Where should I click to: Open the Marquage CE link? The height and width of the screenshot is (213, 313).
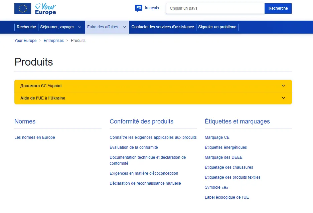tap(217, 137)
